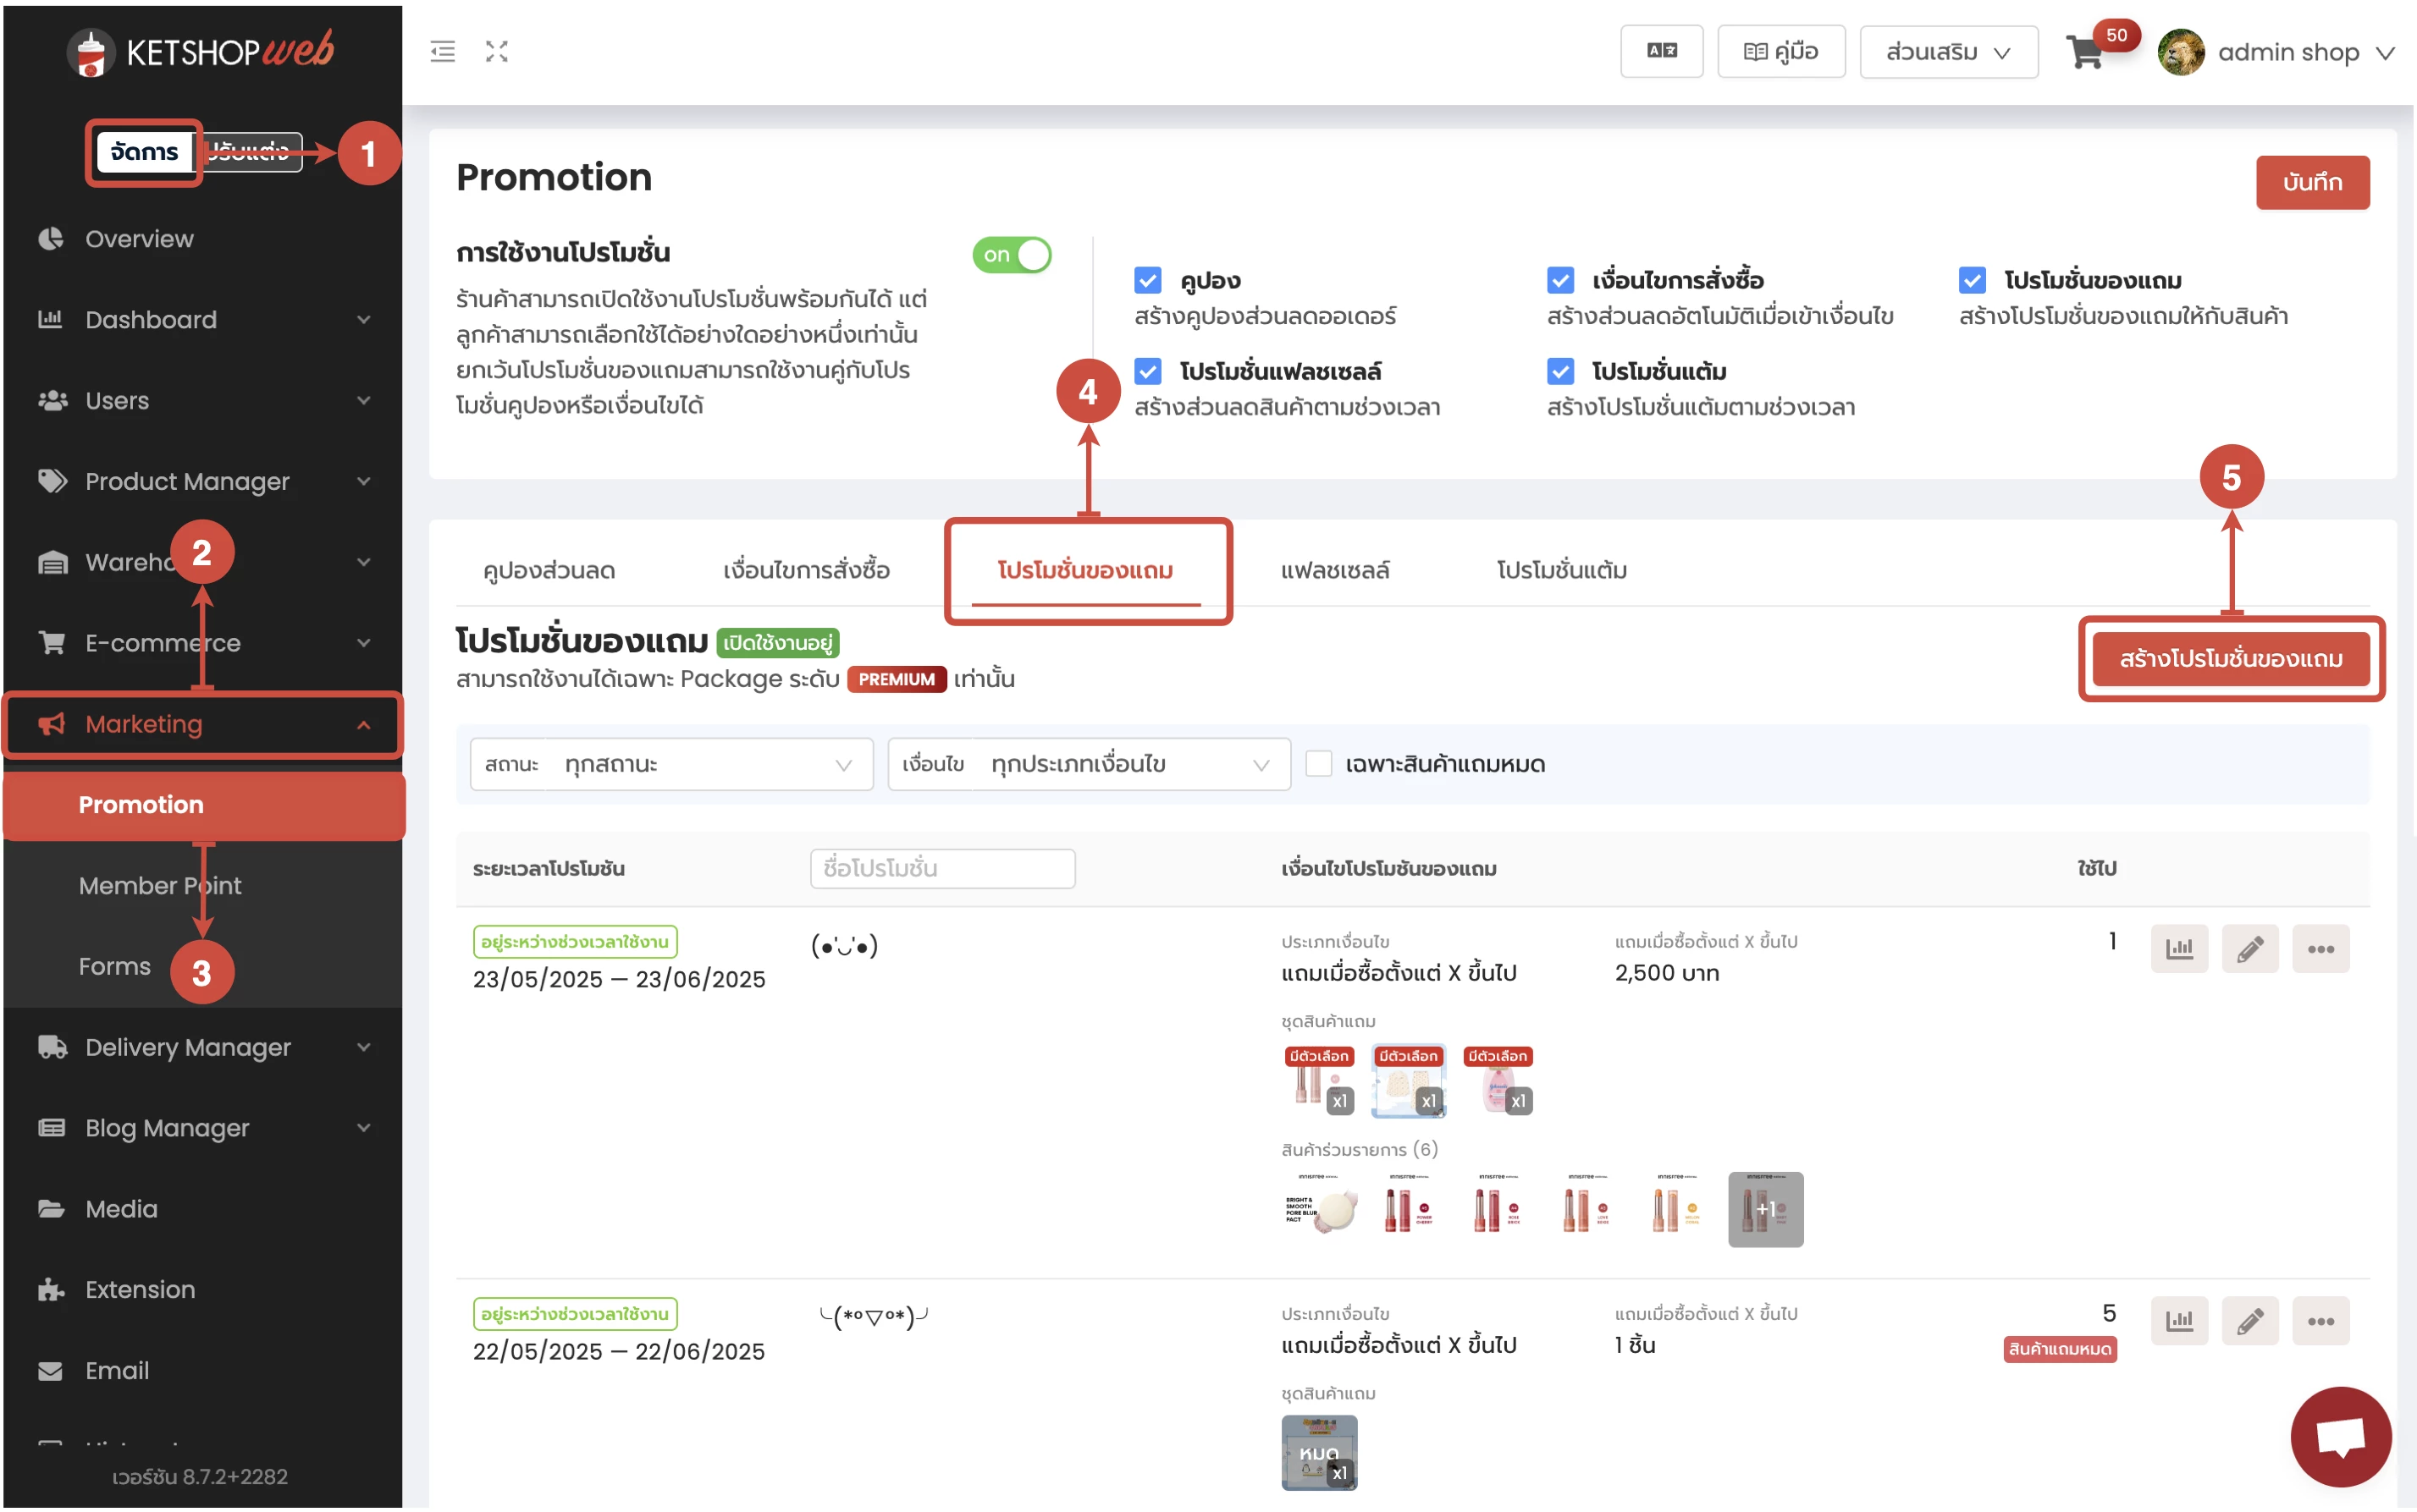Click the +1 more products thumbnail
Screen dimensions: 2417x1512
click(x=1765, y=1209)
